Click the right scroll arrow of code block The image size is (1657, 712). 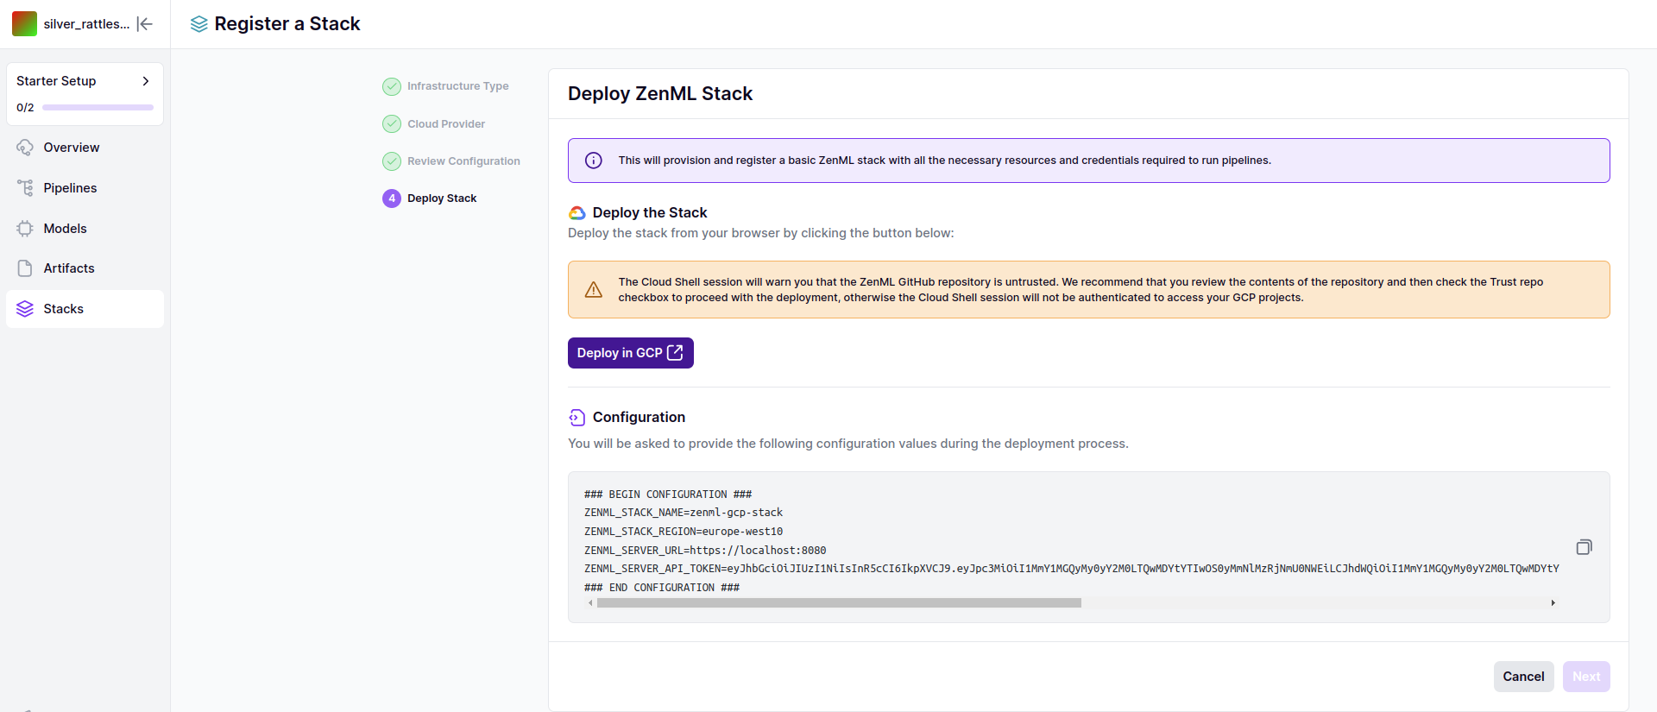pos(1553,603)
